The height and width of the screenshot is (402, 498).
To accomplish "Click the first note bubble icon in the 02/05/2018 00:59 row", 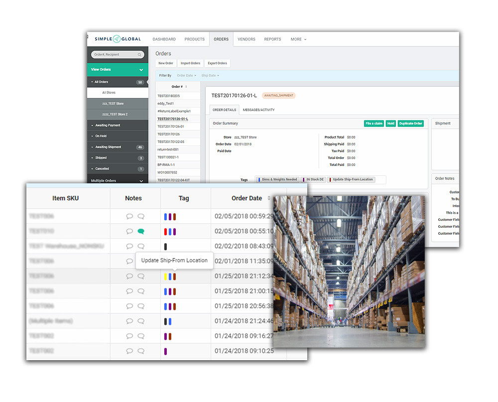I will [x=129, y=216].
